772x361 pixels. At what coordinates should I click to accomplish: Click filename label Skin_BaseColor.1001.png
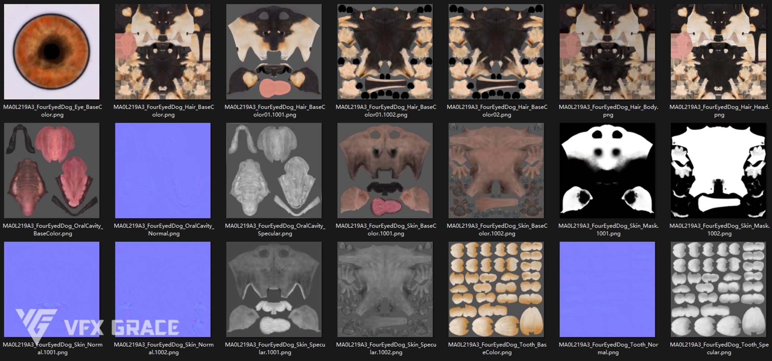[386, 230]
